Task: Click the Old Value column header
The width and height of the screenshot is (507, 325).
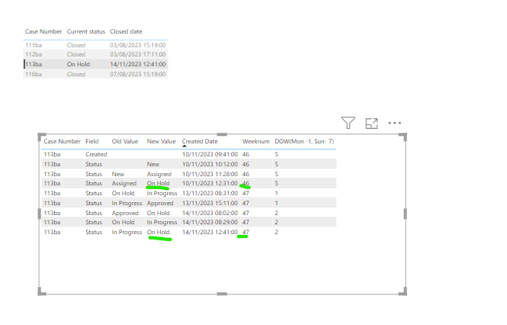Action: pos(125,141)
